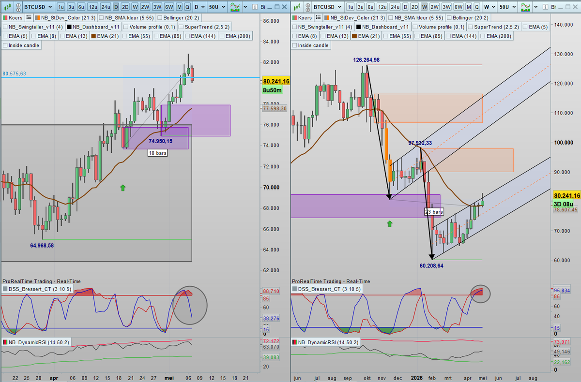Select D timeframe button in weekly chart
The width and height of the screenshot is (581, 382).
coord(406,7)
